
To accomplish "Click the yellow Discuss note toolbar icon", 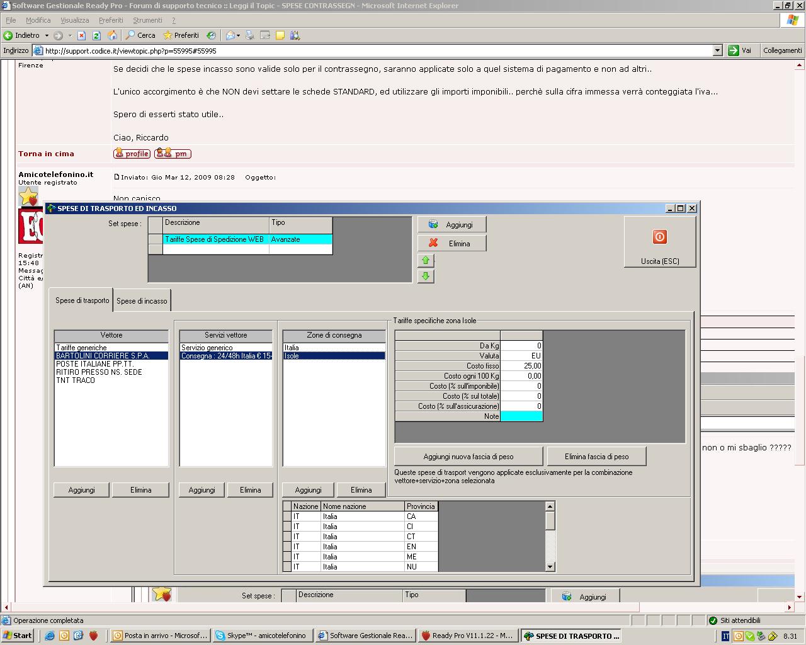I will point(280,35).
